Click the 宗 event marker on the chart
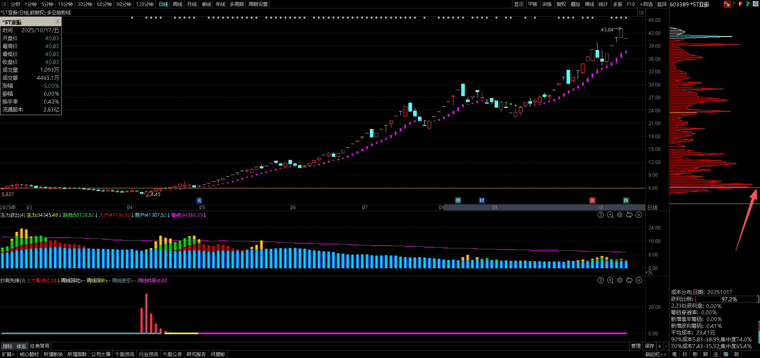This screenshot has width=760, height=358. pyautogui.click(x=592, y=200)
